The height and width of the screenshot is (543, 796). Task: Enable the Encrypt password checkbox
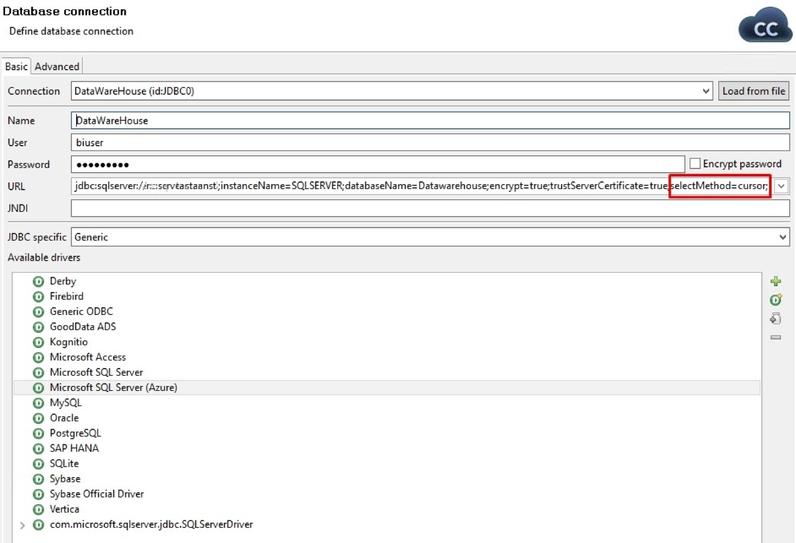pos(695,164)
